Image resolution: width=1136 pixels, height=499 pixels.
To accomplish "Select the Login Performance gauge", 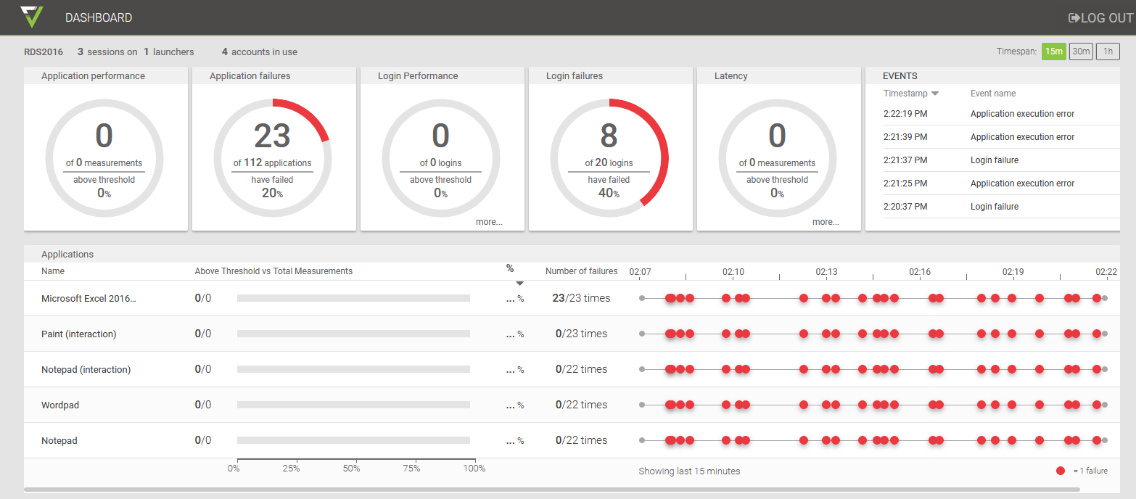I will click(x=441, y=157).
